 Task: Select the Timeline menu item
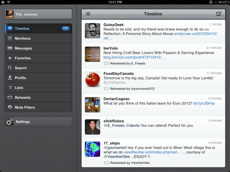39,28
